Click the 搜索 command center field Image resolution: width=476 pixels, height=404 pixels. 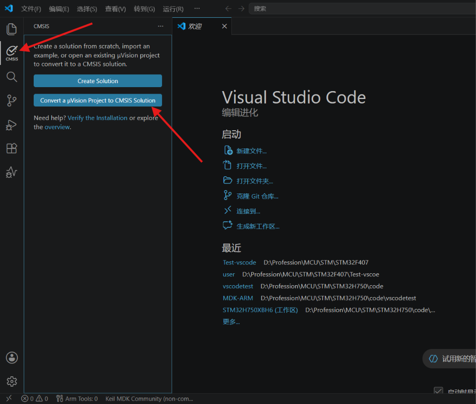click(x=363, y=8)
